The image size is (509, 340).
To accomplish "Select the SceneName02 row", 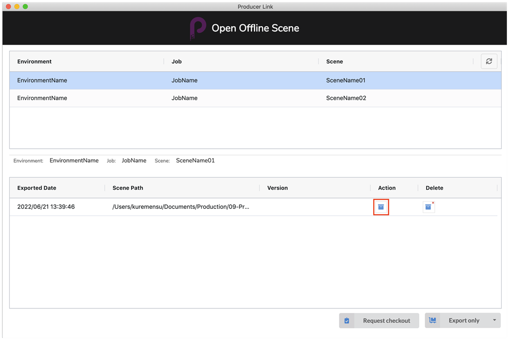I will [x=346, y=98].
